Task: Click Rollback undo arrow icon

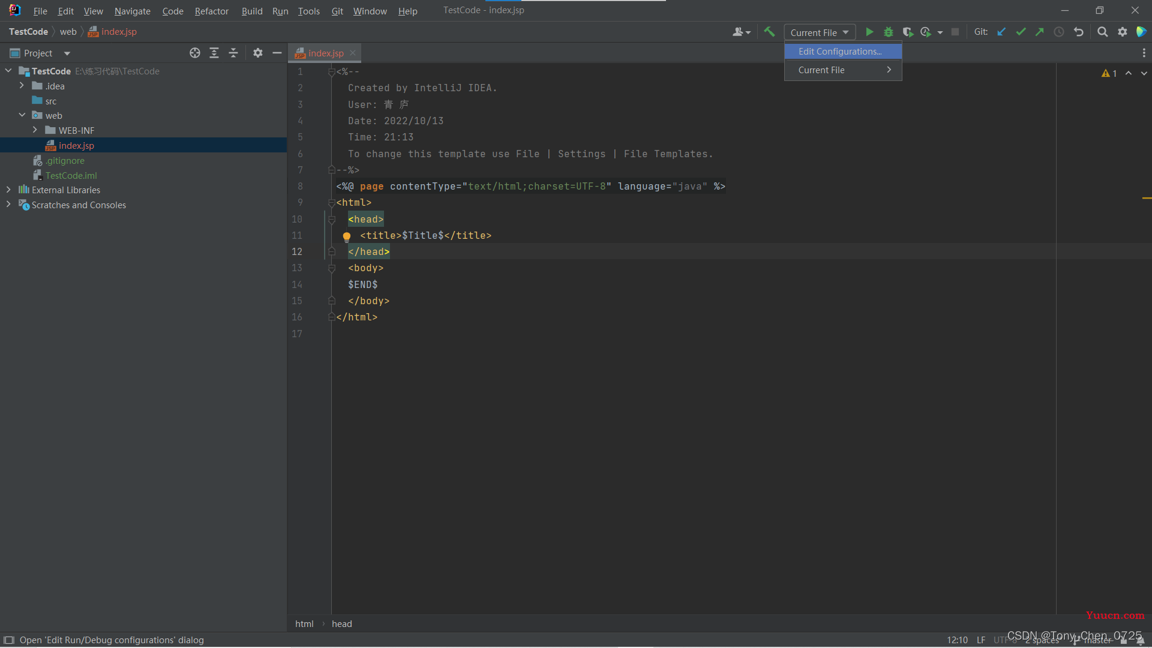Action: tap(1078, 32)
